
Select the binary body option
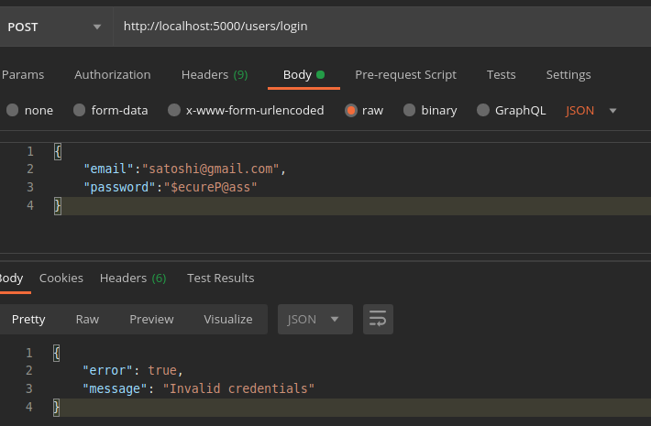[x=410, y=110]
